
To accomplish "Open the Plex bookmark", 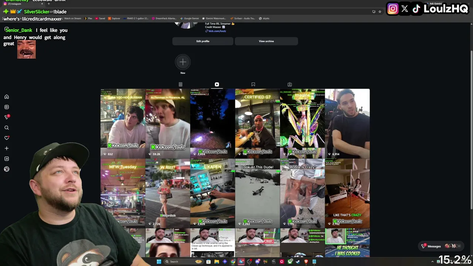I will (88, 18).
